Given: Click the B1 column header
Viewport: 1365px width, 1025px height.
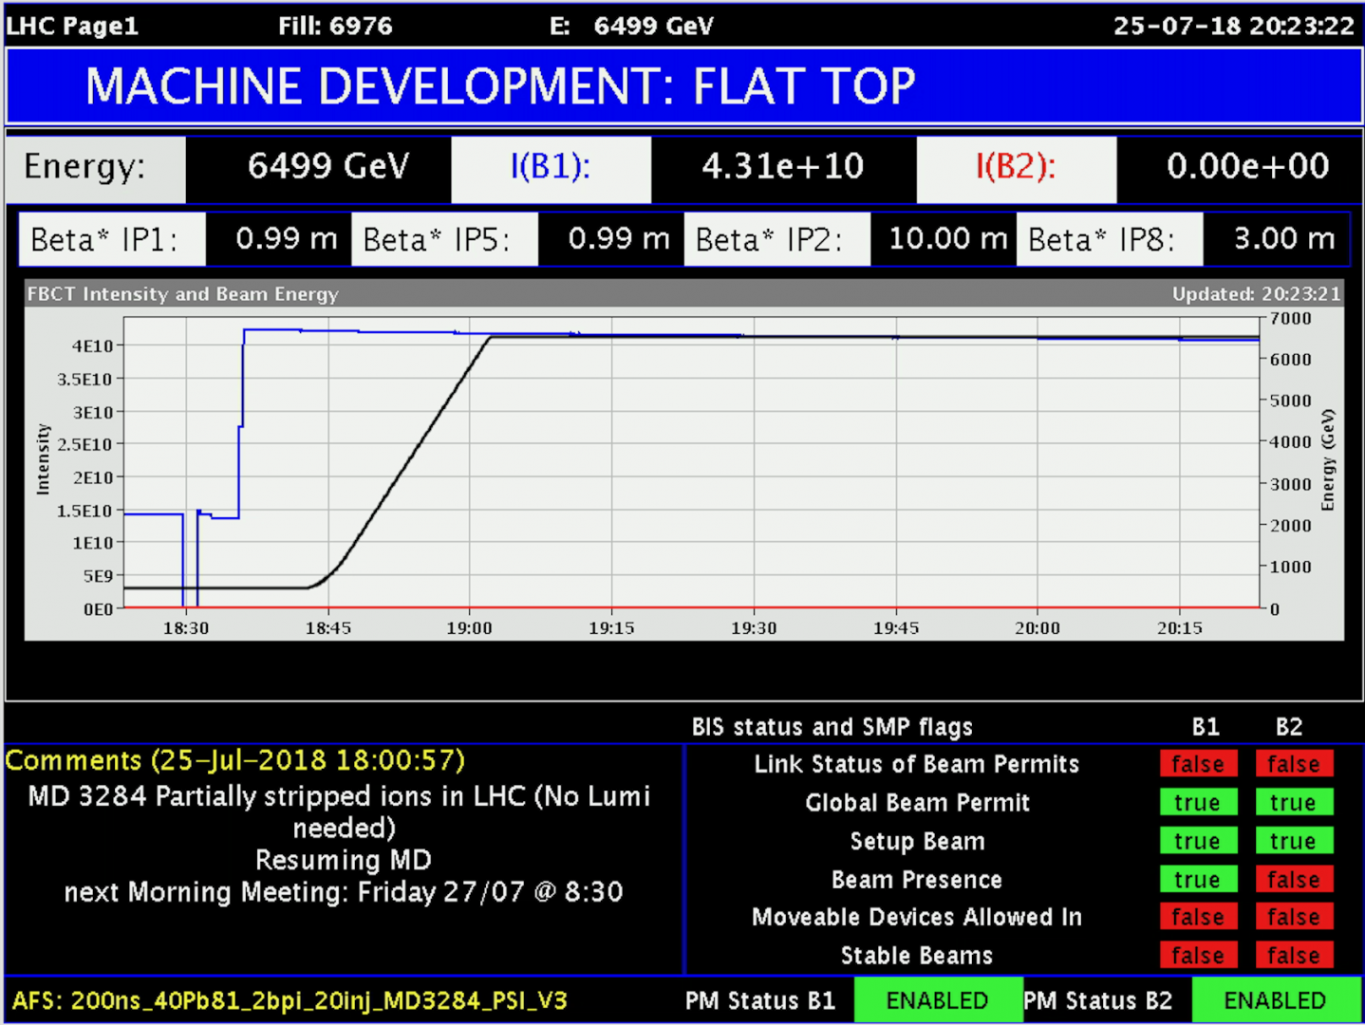Looking at the screenshot, I should [x=1206, y=727].
